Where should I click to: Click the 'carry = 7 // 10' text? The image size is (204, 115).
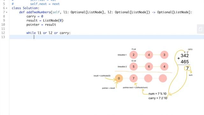pos(158,98)
